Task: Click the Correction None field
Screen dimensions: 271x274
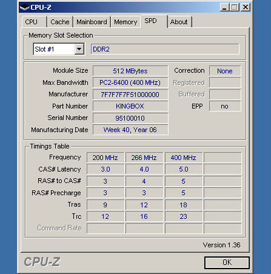Action: [225, 71]
